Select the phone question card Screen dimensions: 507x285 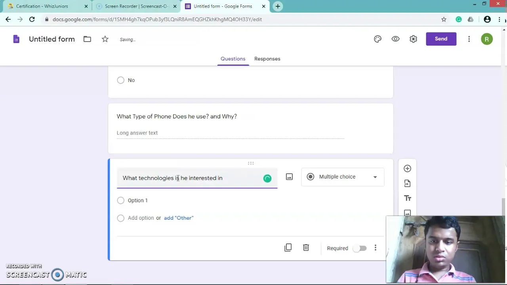pyautogui.click(x=251, y=128)
